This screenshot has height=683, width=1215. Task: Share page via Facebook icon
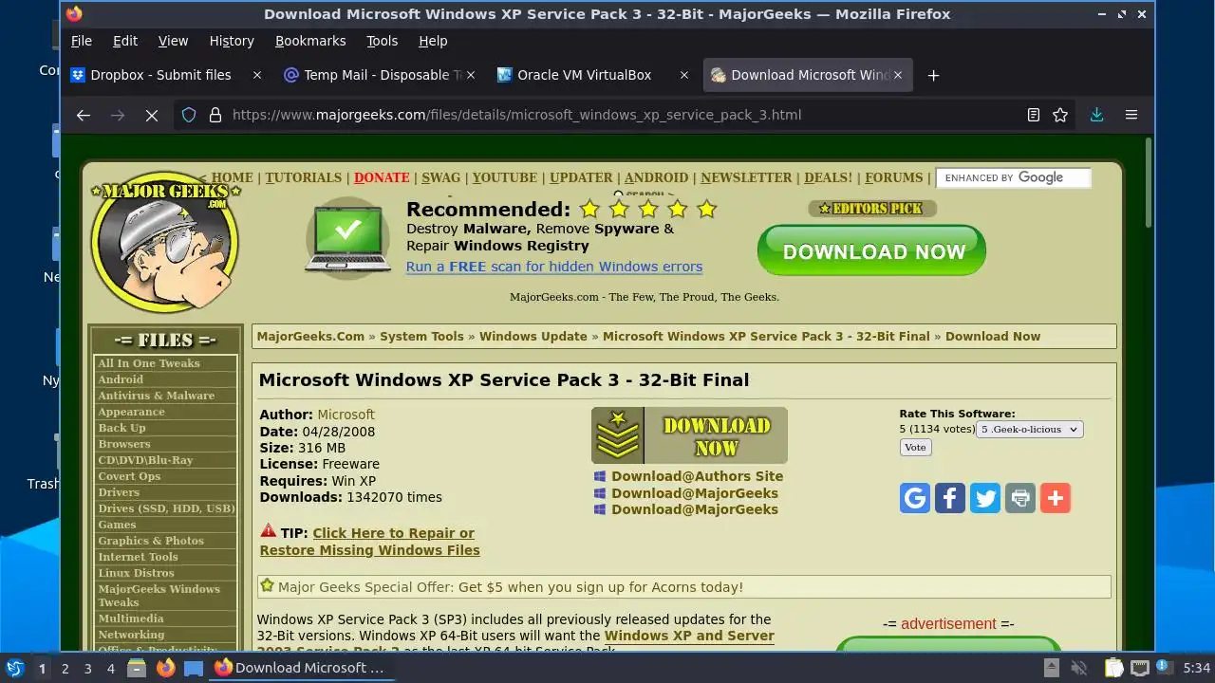click(x=950, y=498)
